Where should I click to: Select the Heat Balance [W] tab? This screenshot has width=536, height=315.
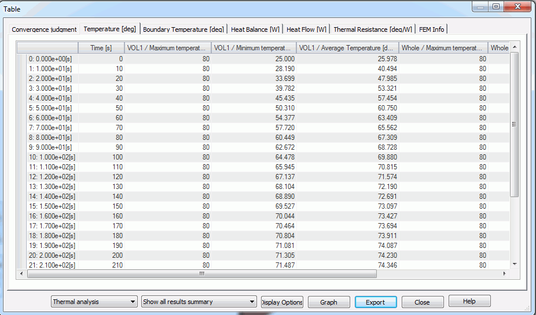(x=255, y=29)
